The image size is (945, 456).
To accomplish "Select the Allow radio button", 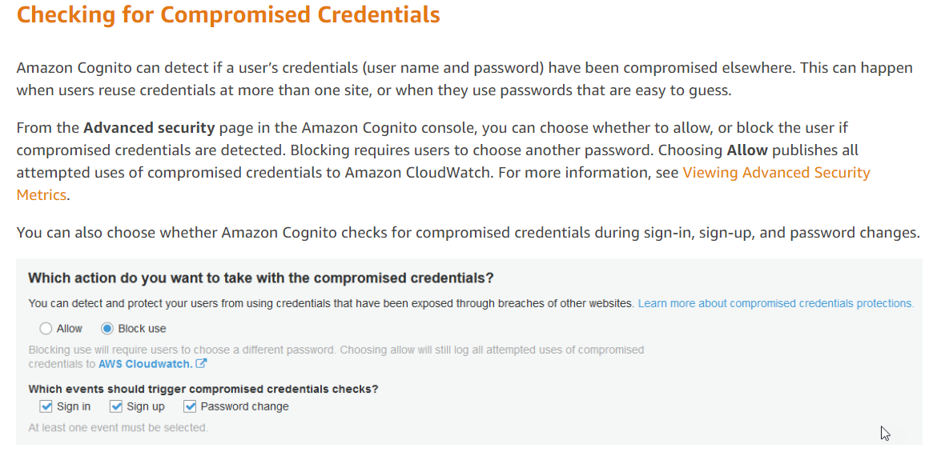I will [x=46, y=328].
